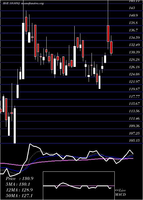Select the 109.36 price axis label
The width and height of the screenshot is (143, 200).
[134, 126]
